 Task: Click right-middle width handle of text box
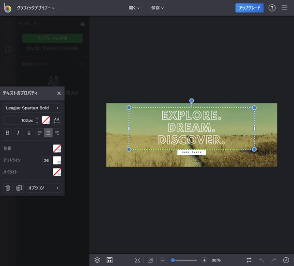(254, 129)
